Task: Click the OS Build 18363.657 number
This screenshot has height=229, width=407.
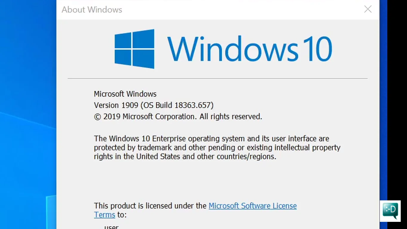Action: 193,105
